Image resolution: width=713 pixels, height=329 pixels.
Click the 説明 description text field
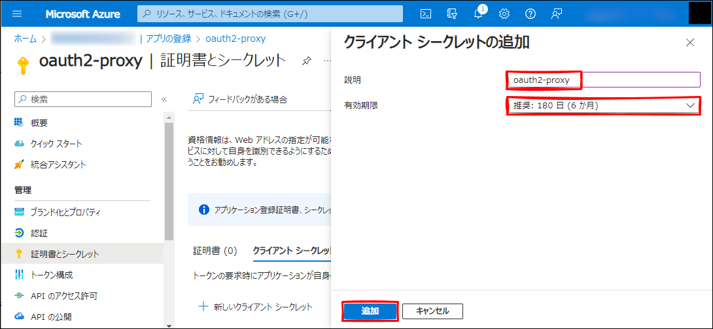click(602, 80)
